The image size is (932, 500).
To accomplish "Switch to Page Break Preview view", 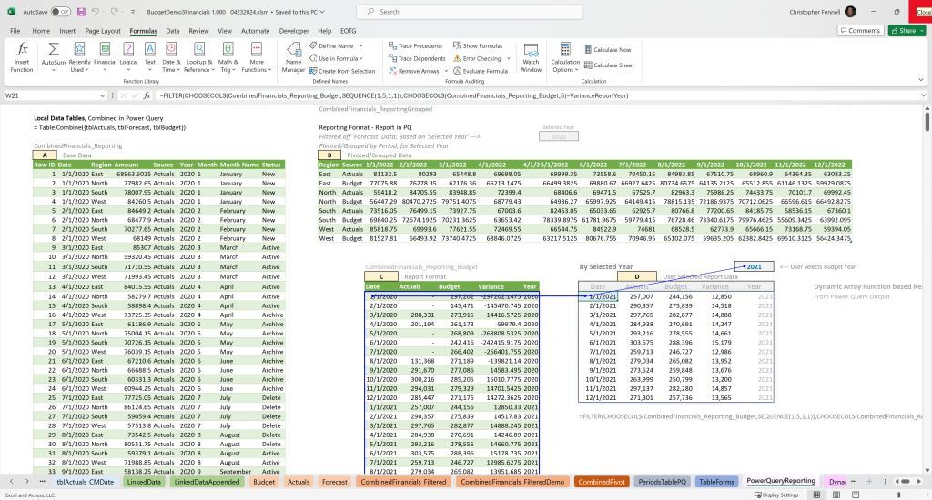I will (856, 495).
